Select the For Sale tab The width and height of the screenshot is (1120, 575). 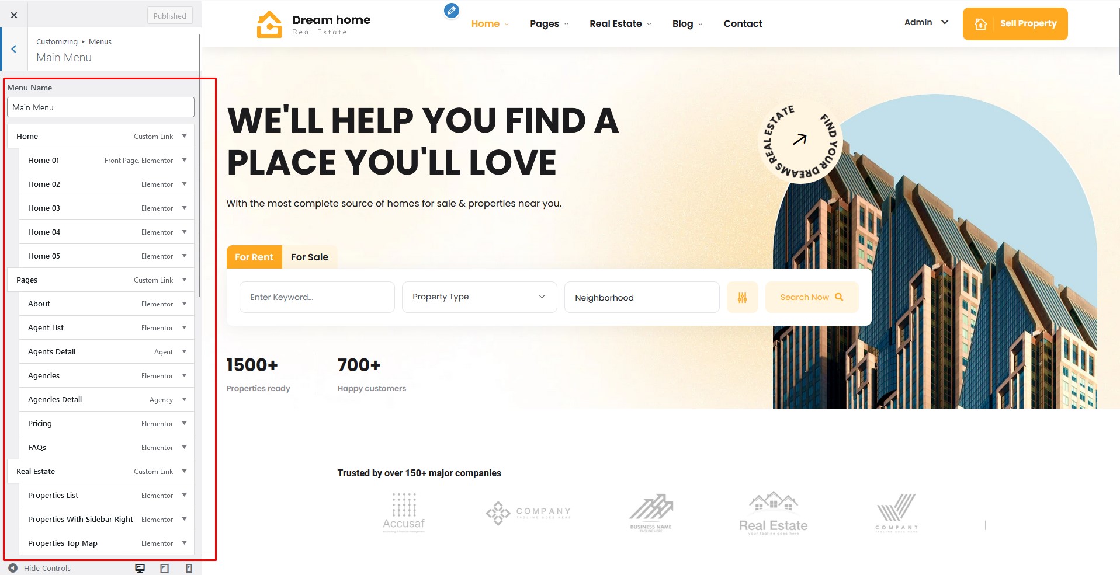pyautogui.click(x=310, y=257)
